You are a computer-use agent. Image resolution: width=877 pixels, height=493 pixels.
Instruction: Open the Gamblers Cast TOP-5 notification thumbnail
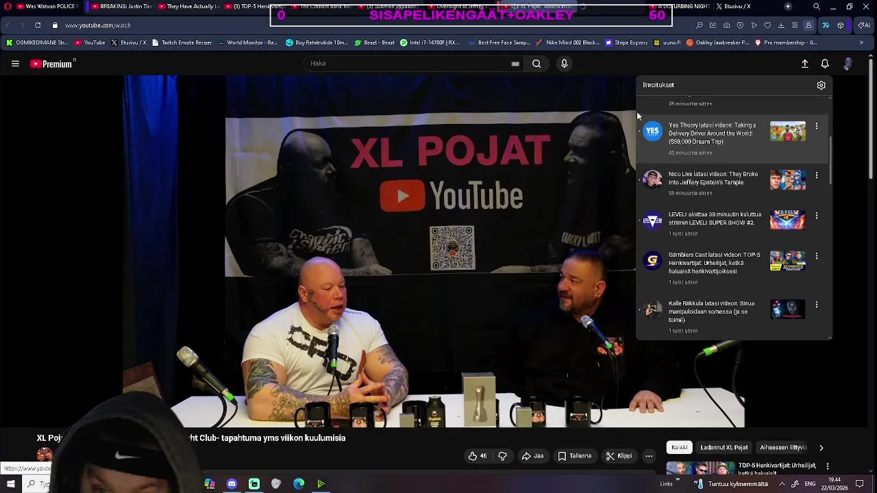(x=787, y=260)
